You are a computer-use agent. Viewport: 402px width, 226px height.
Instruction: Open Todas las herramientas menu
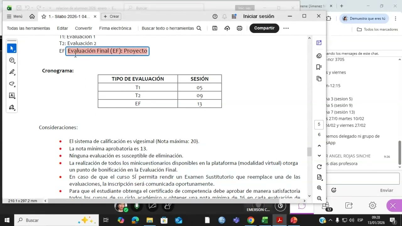click(28, 28)
